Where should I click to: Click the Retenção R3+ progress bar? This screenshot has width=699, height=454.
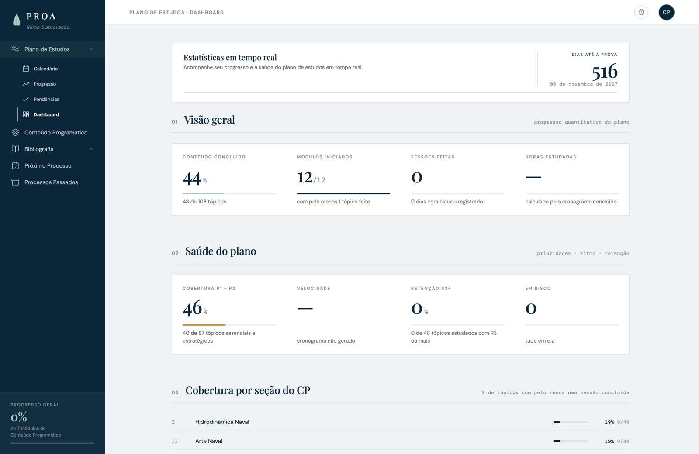pyautogui.click(x=457, y=325)
